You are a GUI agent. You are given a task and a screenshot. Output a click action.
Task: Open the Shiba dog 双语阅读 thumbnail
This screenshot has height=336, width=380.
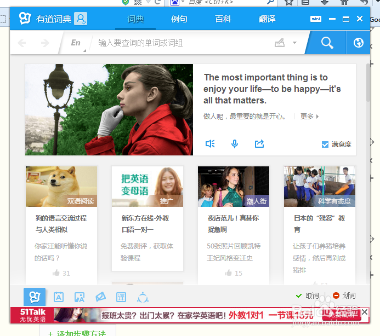coord(61,186)
